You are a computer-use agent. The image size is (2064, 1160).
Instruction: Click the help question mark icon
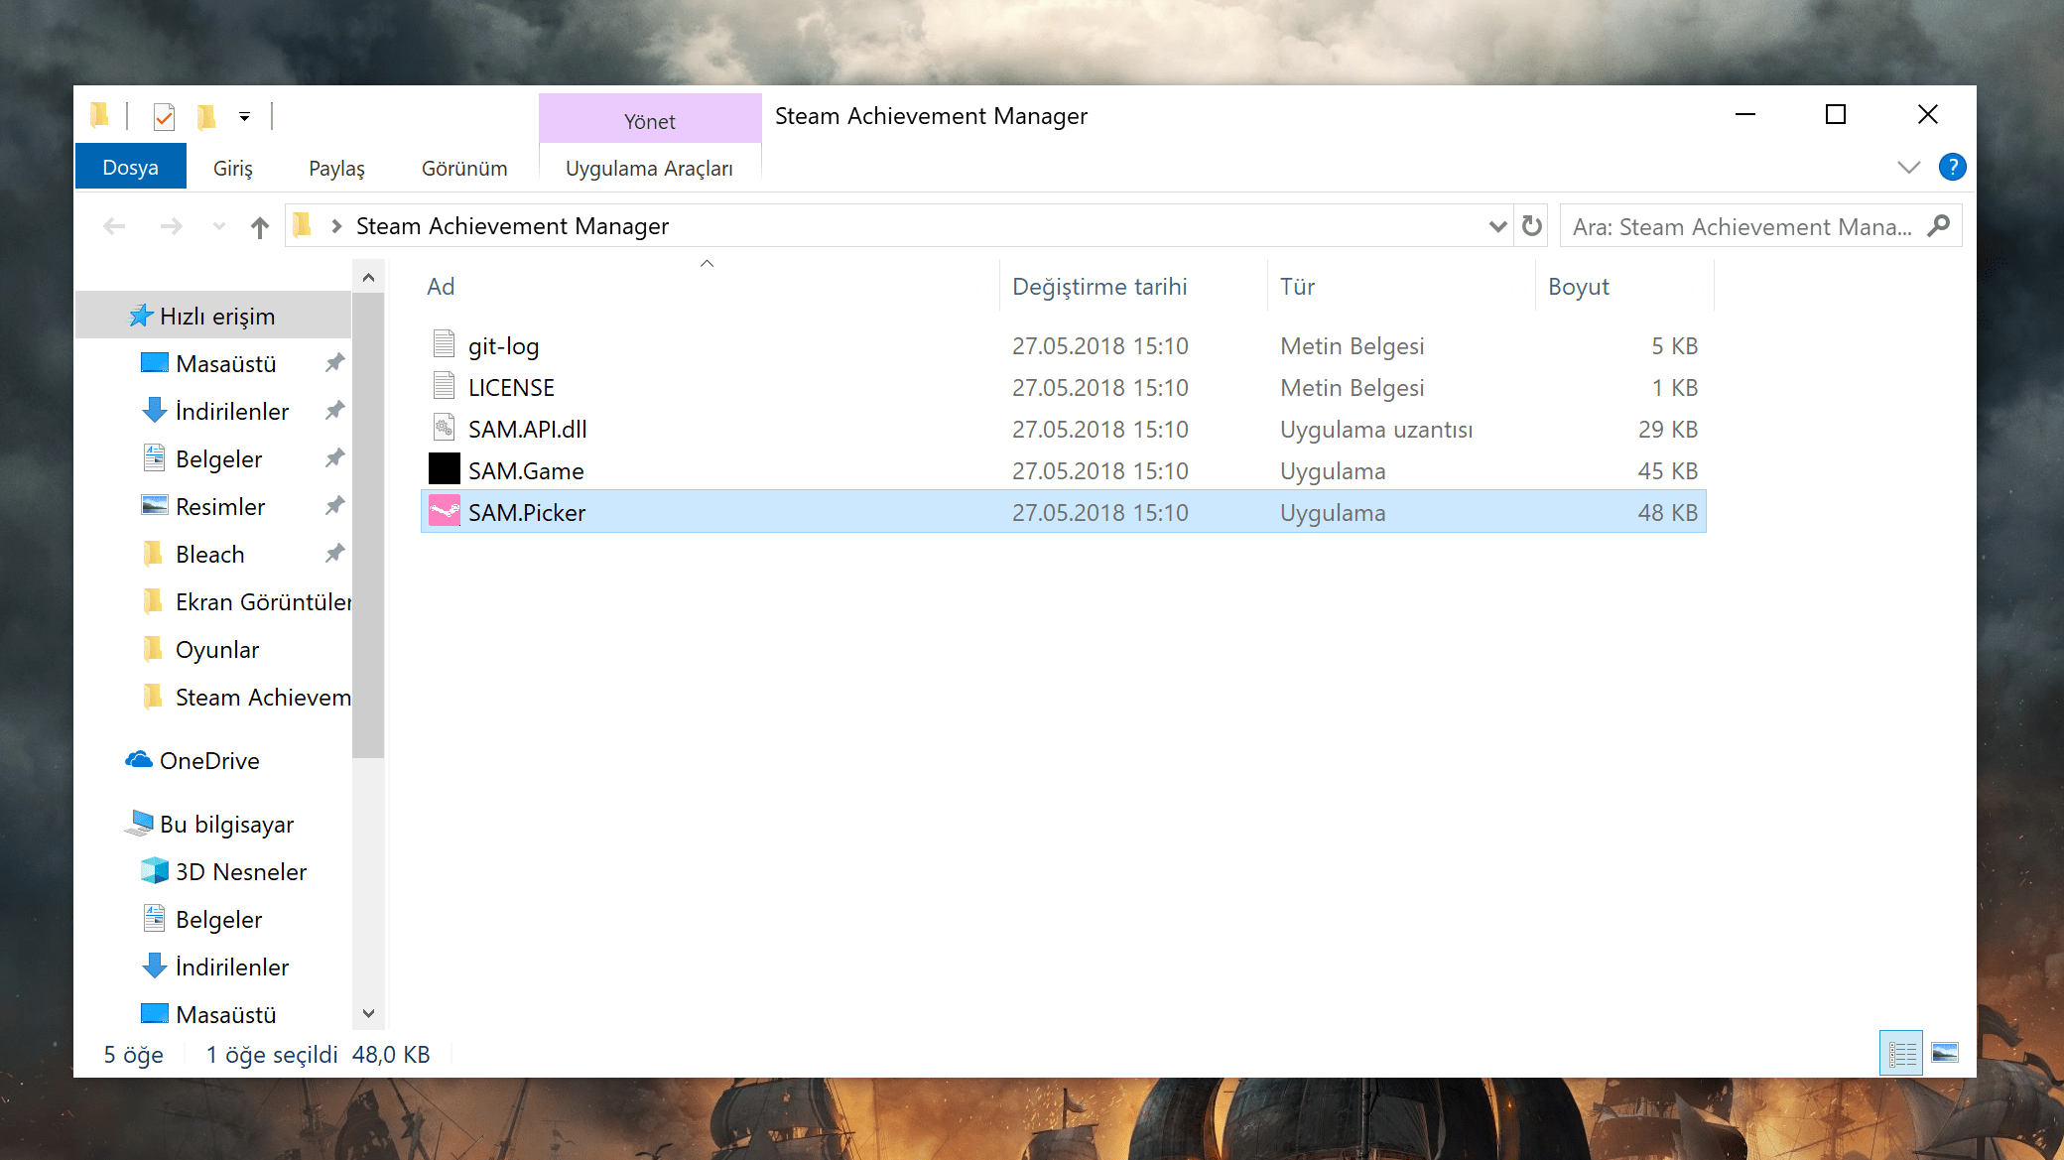1952,167
